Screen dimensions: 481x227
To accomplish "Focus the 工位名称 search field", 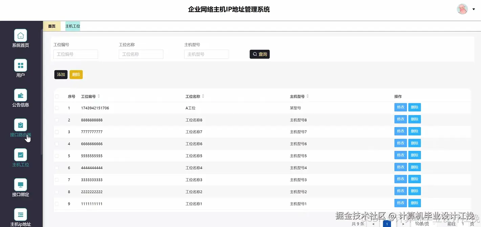I will pyautogui.click(x=141, y=54).
